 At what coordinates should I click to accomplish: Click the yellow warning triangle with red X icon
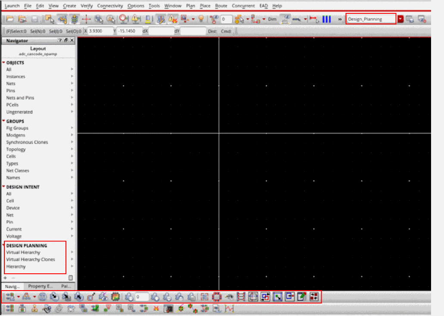tap(172, 19)
